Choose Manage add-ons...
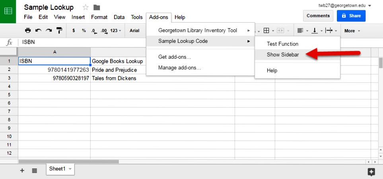383x179 pixels. click(x=200, y=67)
